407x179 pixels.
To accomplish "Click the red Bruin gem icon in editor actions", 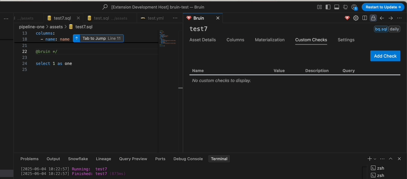I will [x=347, y=18].
